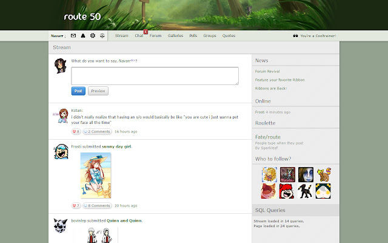Open the Chat nav item
Screen dimensions: 388x243
139,36
